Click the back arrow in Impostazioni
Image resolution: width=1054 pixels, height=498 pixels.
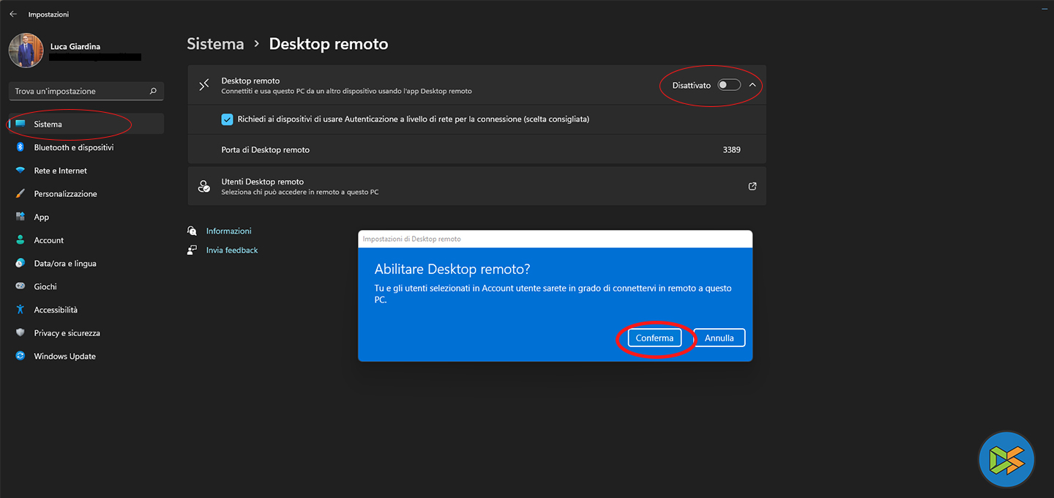(13, 14)
